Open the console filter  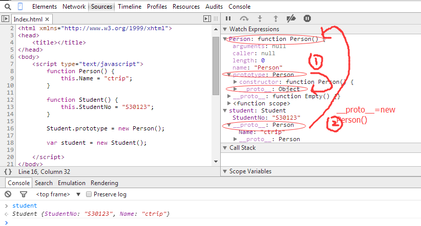coord(24,194)
